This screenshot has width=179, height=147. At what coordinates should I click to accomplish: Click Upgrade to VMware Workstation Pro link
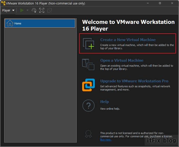134,81
